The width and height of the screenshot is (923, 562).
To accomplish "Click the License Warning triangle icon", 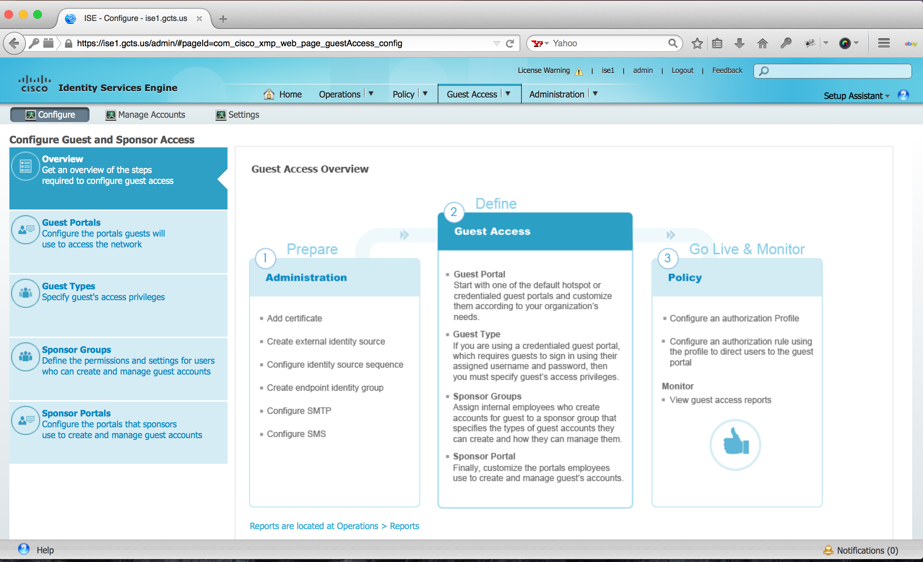I will point(579,71).
